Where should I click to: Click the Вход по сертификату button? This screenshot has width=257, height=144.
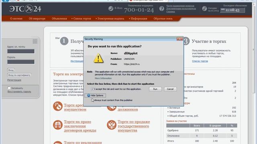pyautogui.click(x=19, y=75)
